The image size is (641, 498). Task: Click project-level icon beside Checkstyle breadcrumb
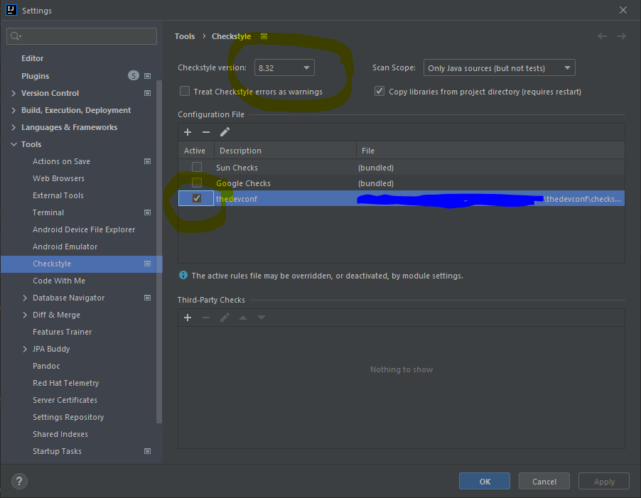264,36
